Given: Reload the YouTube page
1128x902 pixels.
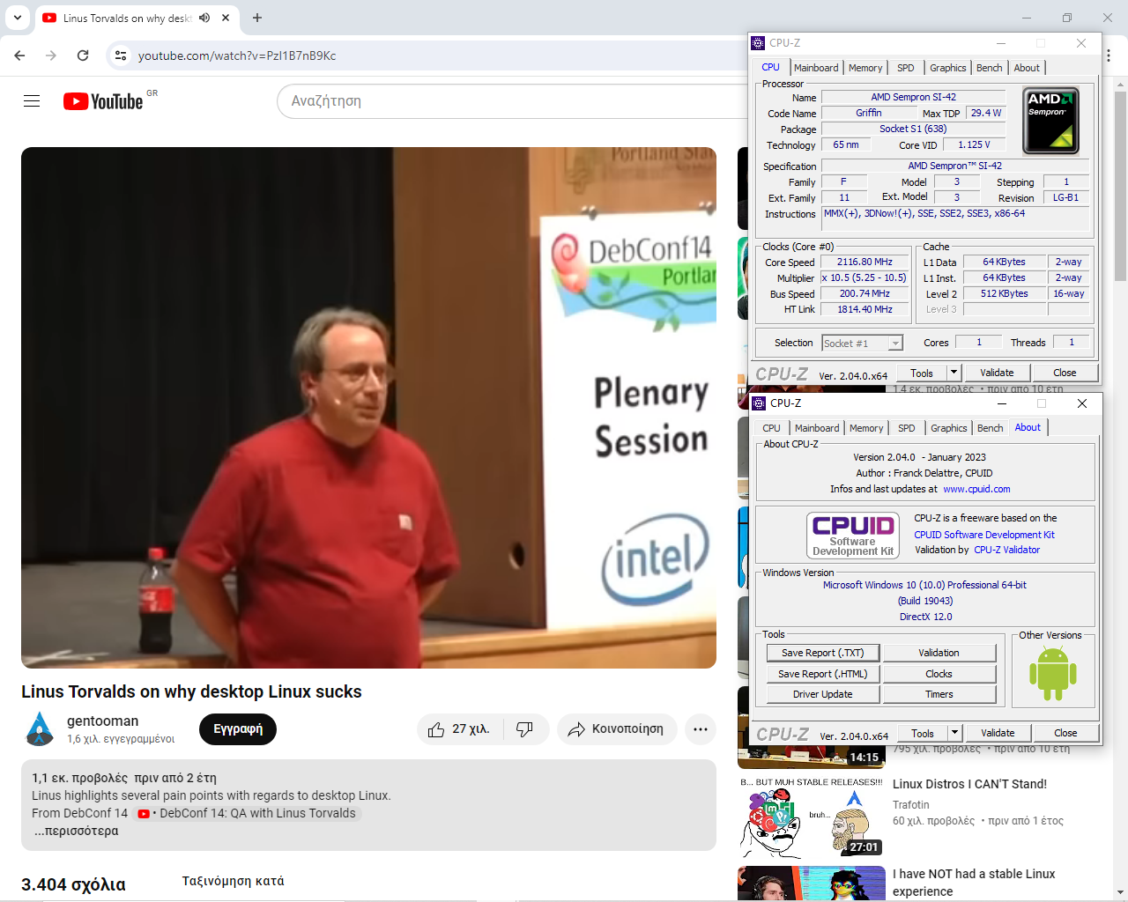Looking at the screenshot, I should click(x=83, y=55).
